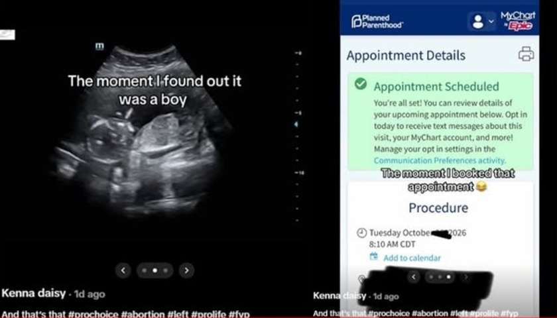Image resolution: width=557 pixels, height=318 pixels.
Task: Click 'The moment I found out' caption
Action: (155, 90)
